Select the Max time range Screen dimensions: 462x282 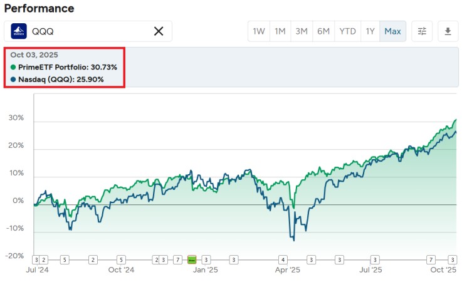(x=392, y=31)
